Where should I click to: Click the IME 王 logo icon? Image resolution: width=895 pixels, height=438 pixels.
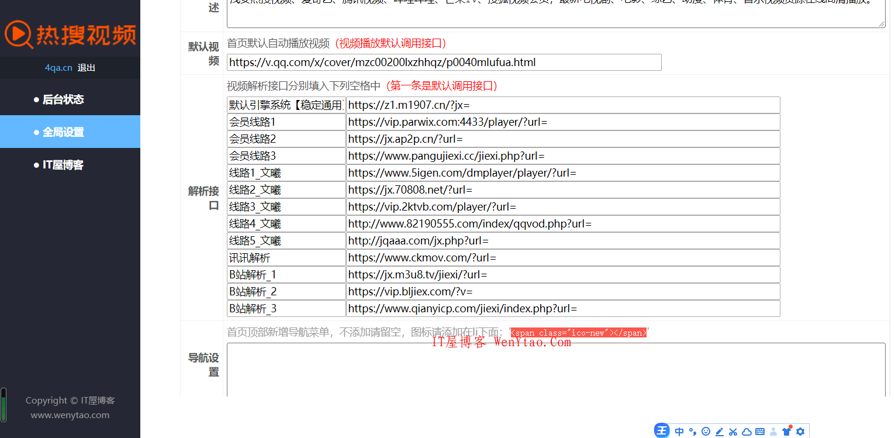tap(662, 431)
